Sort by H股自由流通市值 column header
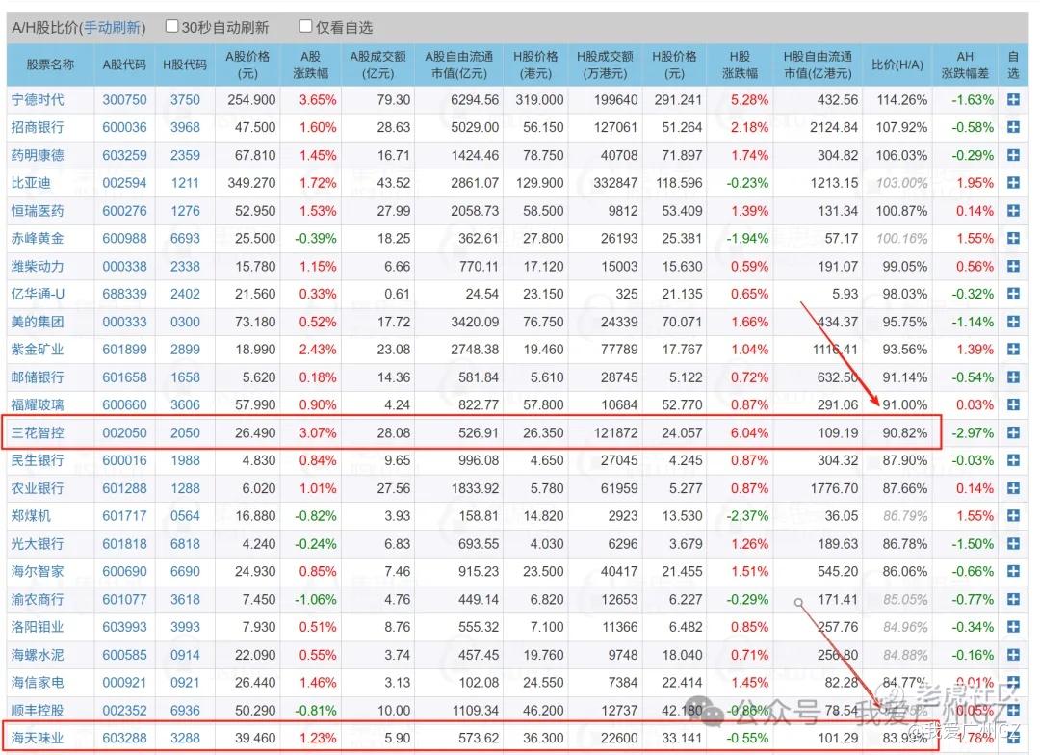 818,65
